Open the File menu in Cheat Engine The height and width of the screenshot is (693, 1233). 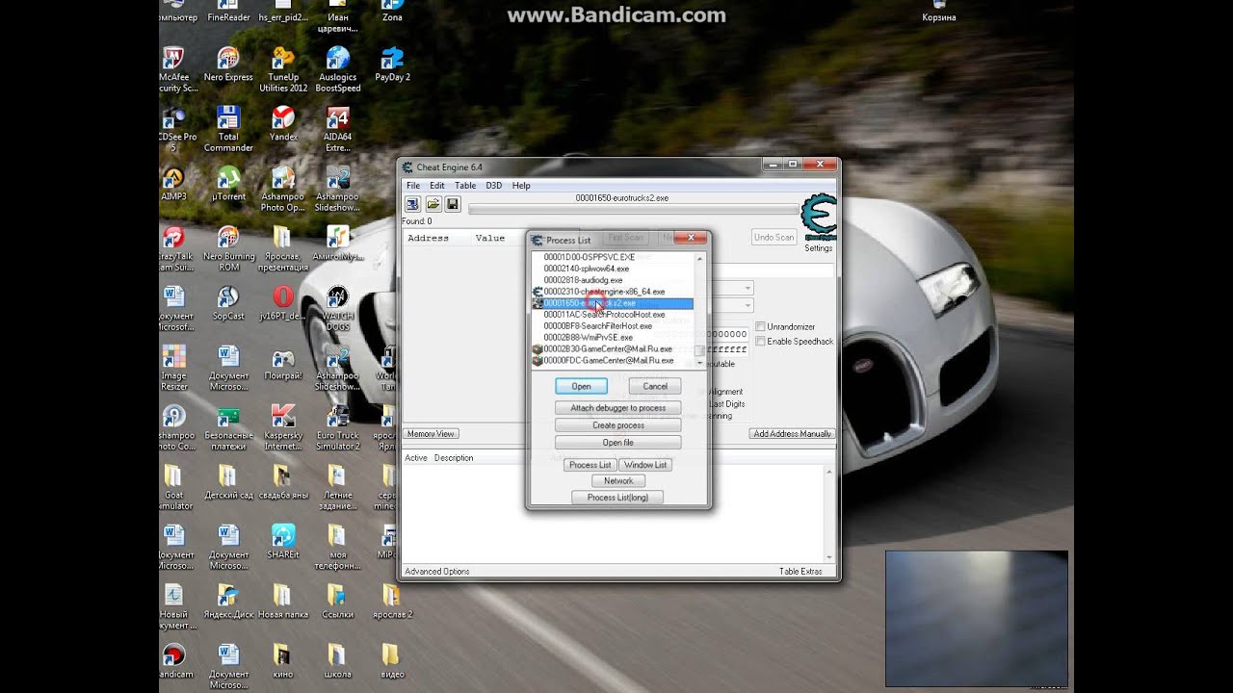[x=413, y=186]
